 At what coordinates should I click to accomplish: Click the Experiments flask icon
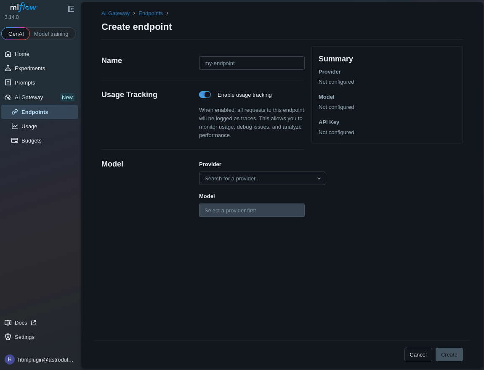click(8, 68)
